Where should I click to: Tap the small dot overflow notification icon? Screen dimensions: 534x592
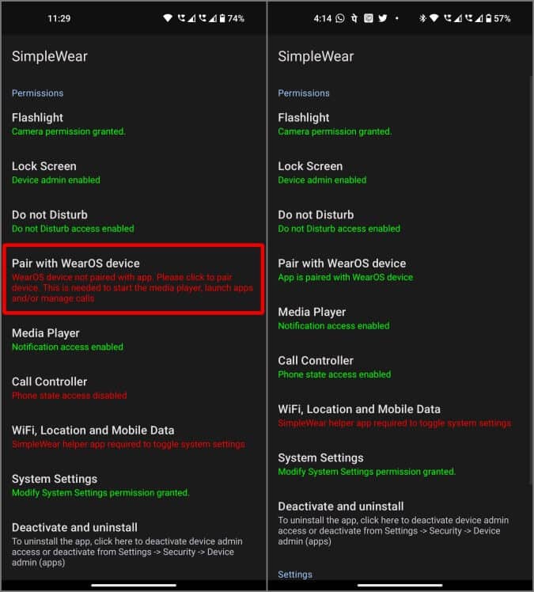[x=396, y=17]
